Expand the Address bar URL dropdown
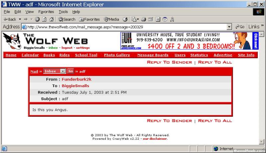Image resolution: width=266 pixels, height=153 pixels. point(229,27)
